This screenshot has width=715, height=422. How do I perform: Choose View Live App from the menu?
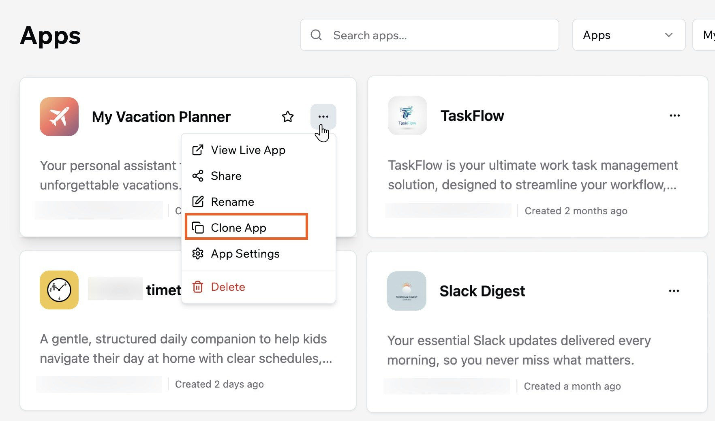point(248,150)
